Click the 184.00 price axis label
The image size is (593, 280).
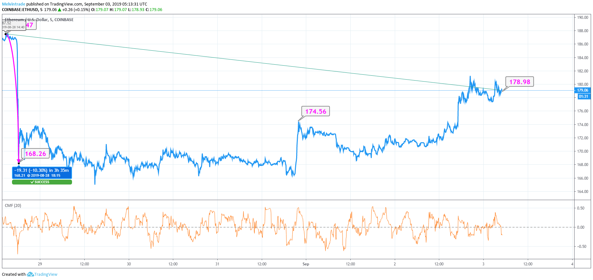click(583, 58)
